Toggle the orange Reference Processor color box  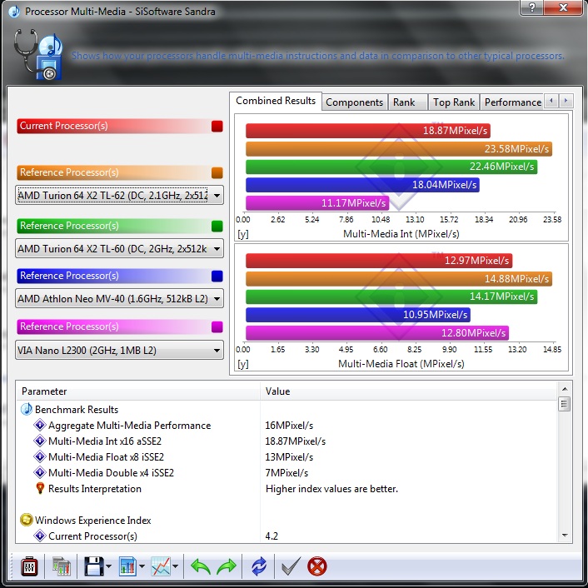(217, 173)
